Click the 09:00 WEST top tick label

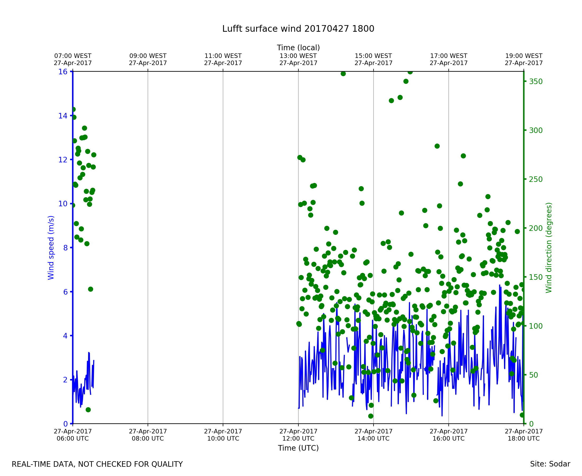click(148, 59)
